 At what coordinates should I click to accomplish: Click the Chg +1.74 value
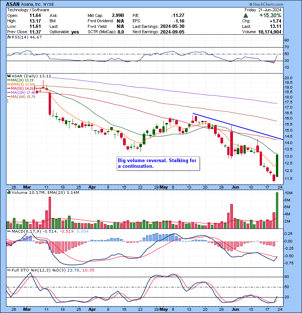pos(276,21)
